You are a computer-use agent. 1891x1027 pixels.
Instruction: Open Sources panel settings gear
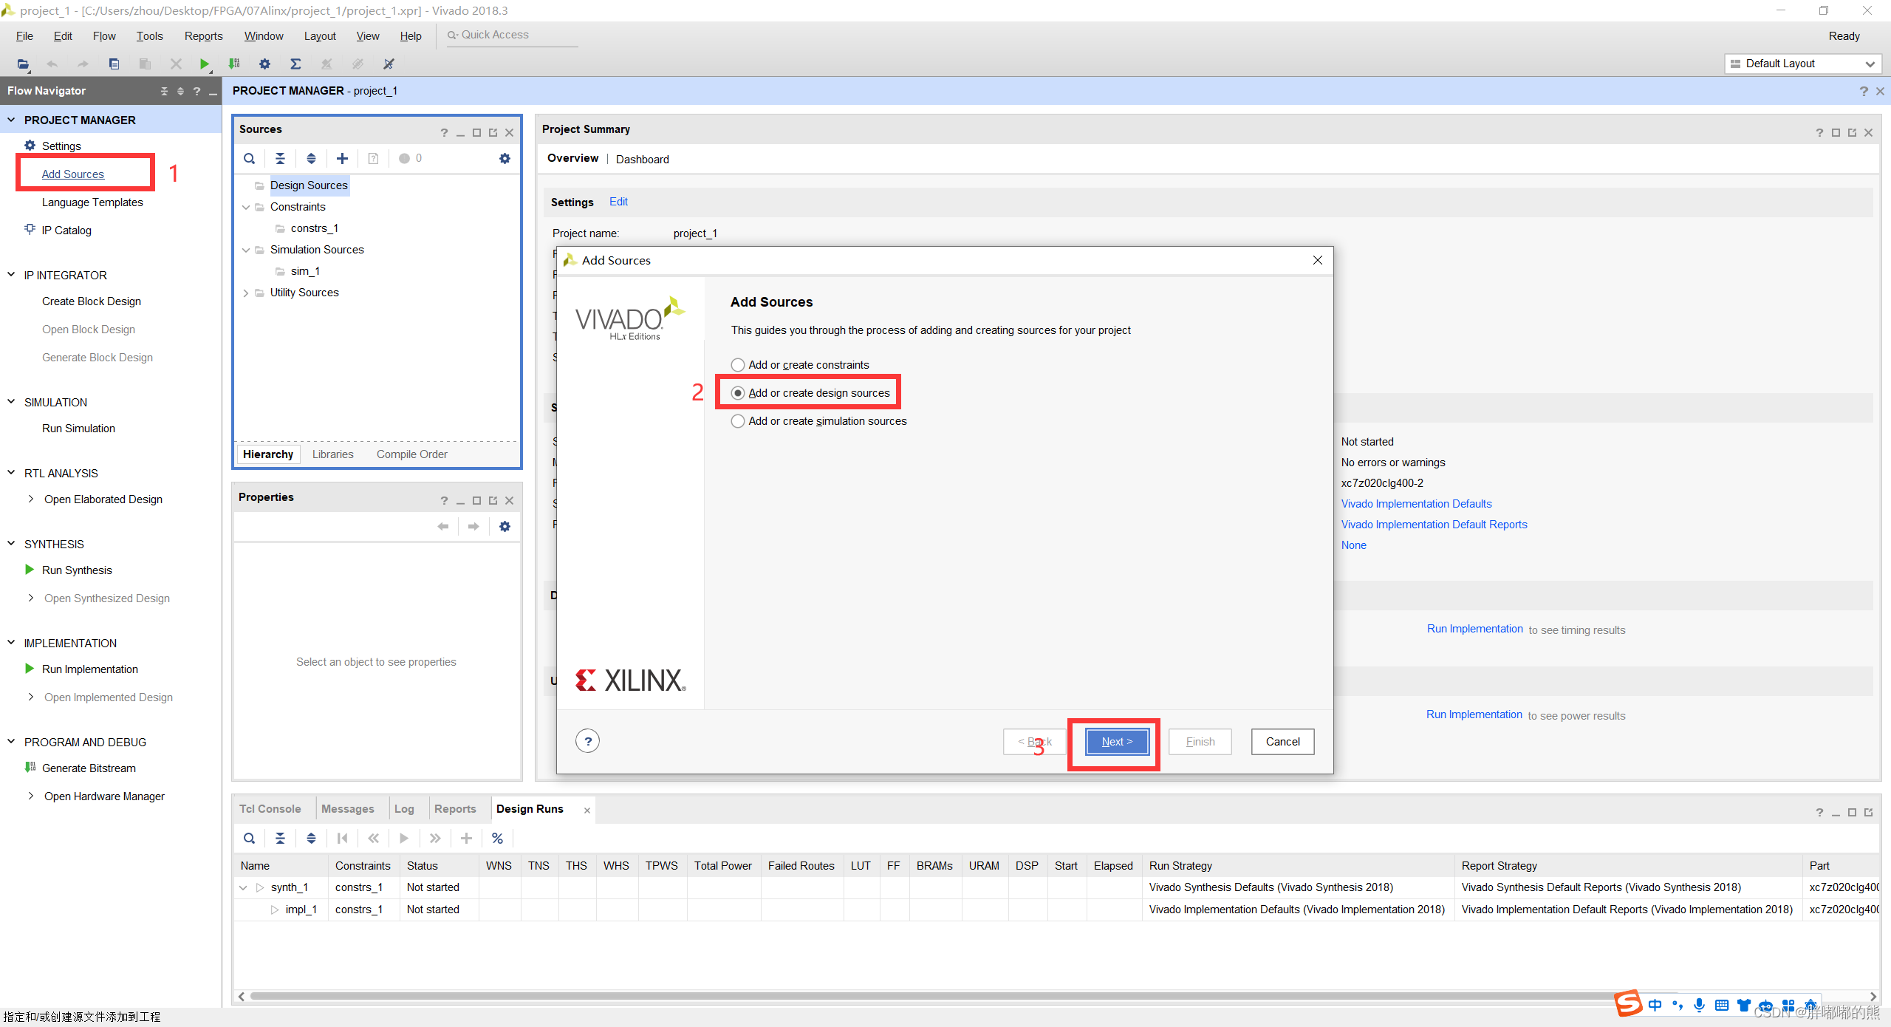coord(505,158)
